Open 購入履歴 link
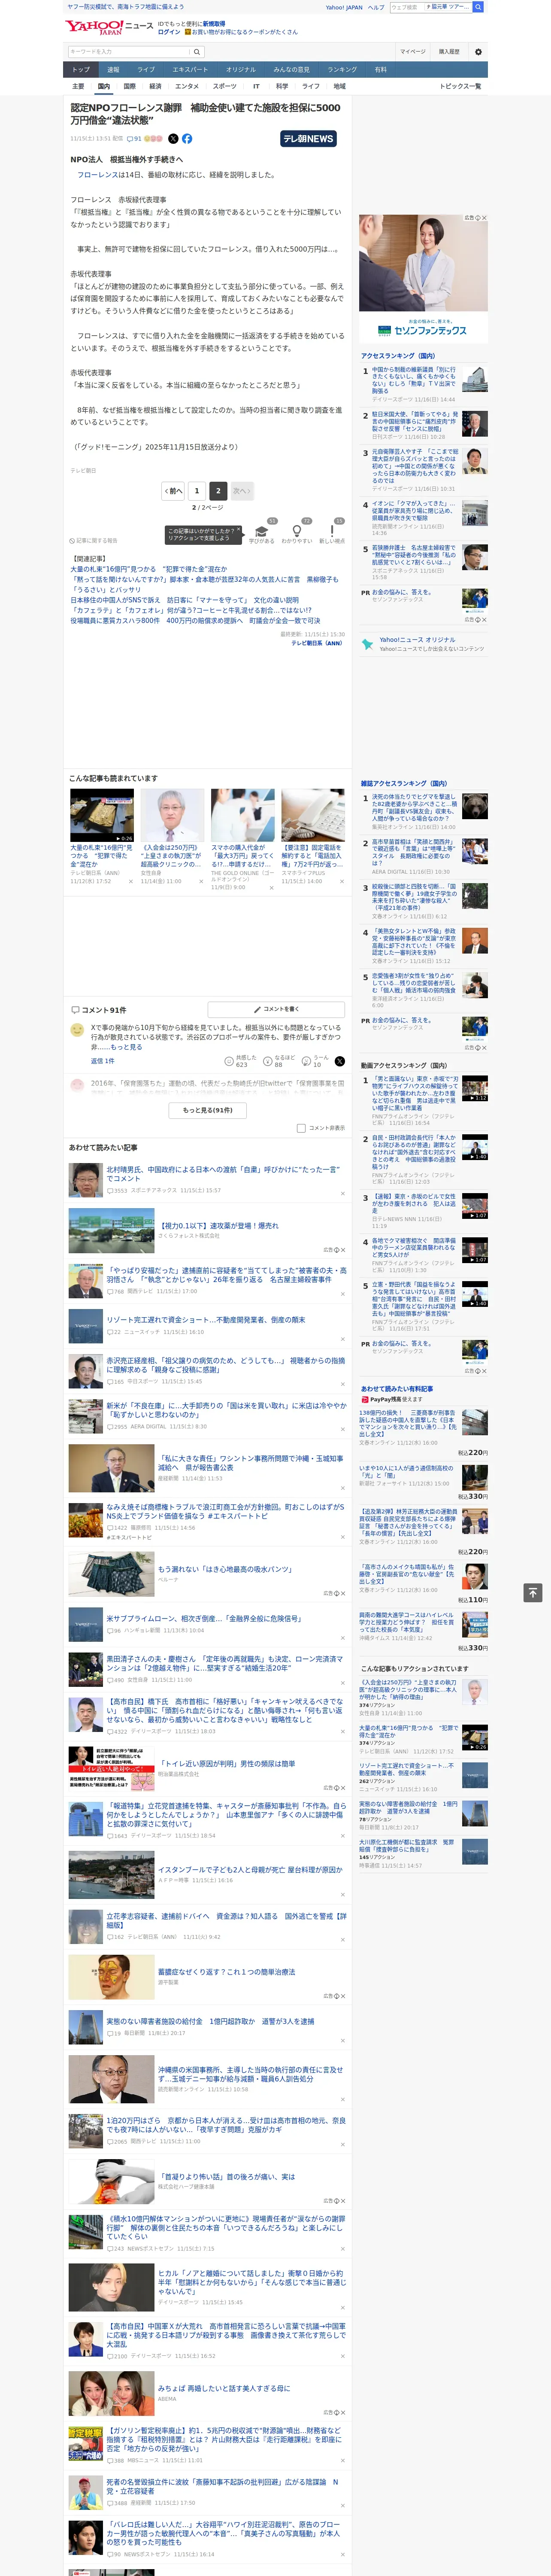The width and height of the screenshot is (551, 2576). pyautogui.click(x=449, y=51)
